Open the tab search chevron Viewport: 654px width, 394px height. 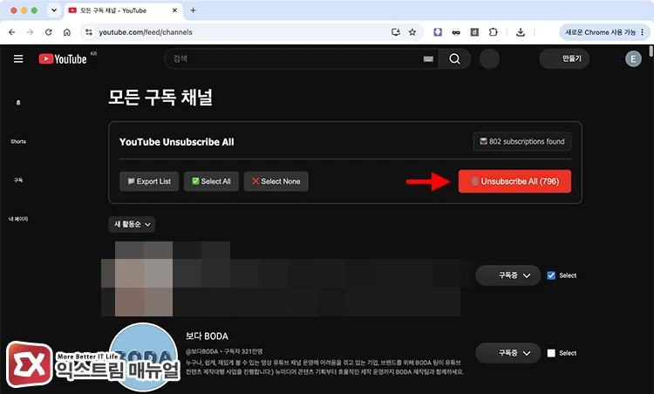click(54, 10)
